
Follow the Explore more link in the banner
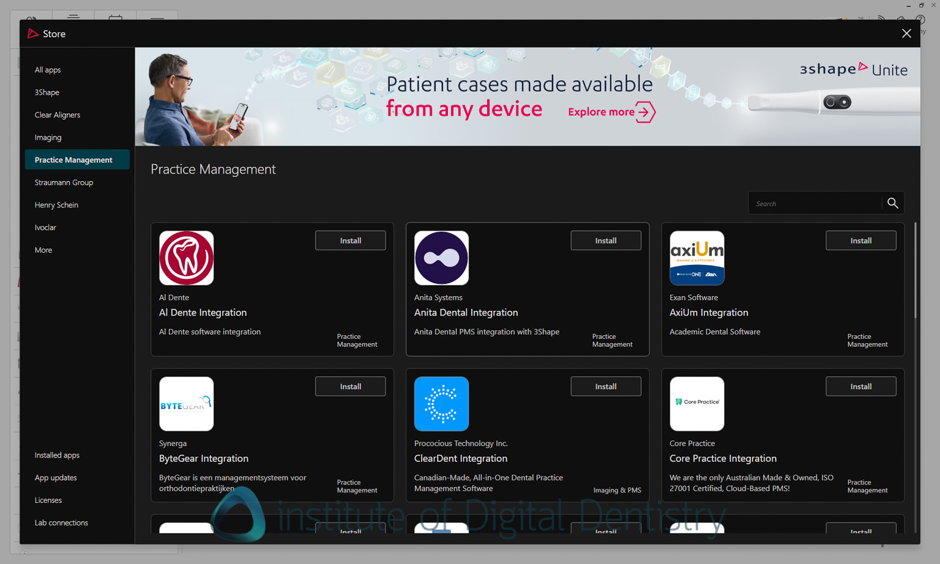(x=611, y=112)
